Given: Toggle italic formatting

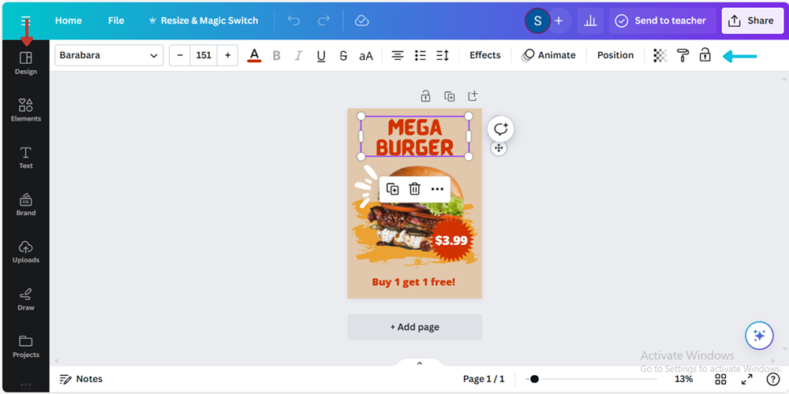Looking at the screenshot, I should point(298,55).
